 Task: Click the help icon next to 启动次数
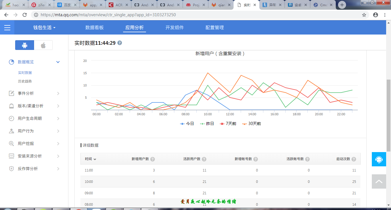(x=354, y=159)
